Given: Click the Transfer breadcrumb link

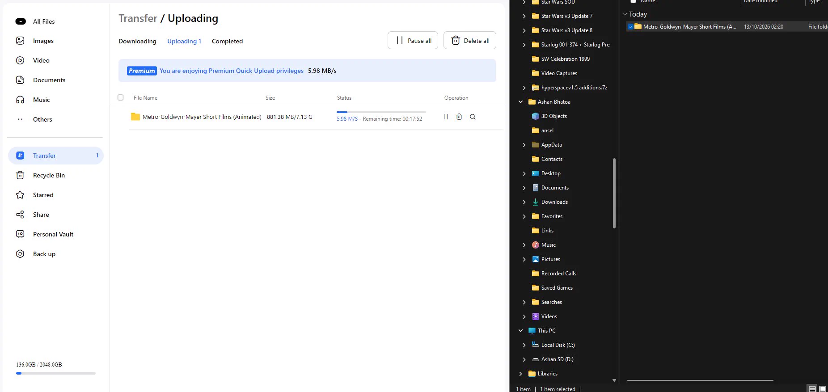Looking at the screenshot, I should (x=138, y=18).
